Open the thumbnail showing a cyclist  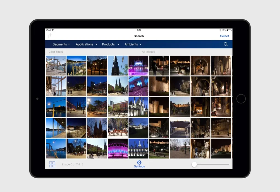[x=97, y=148]
